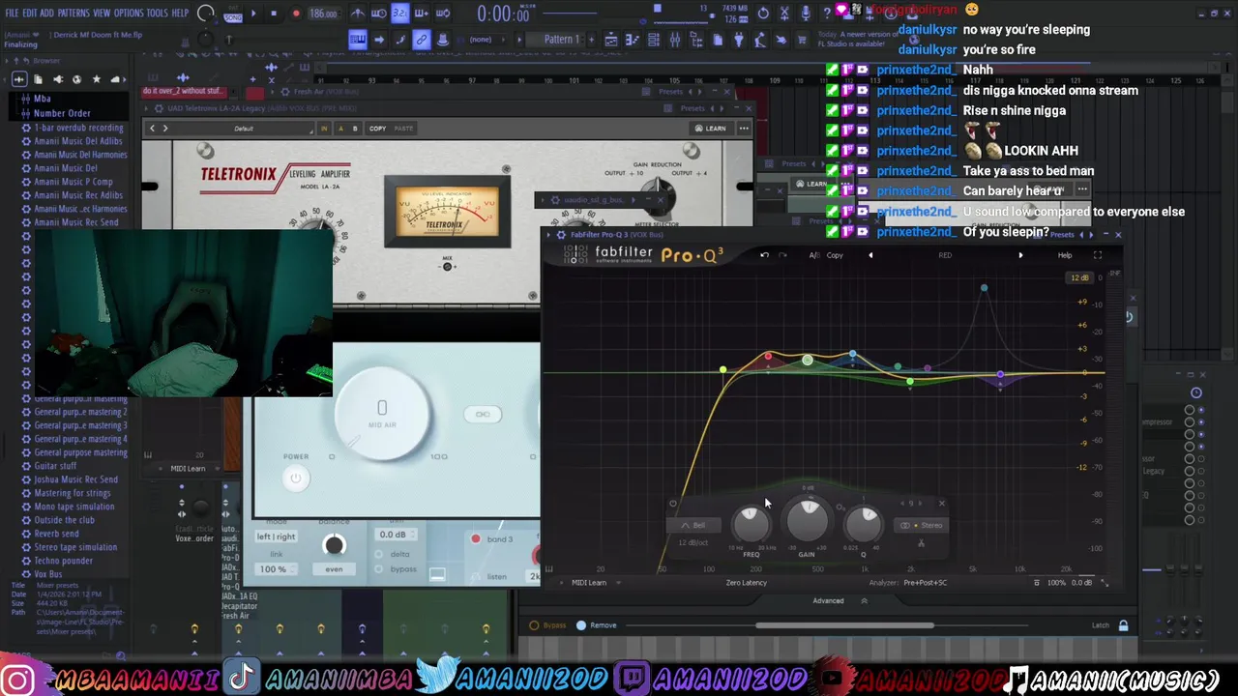
Task: Open the mixer icon in toolbar
Action: pos(675,40)
